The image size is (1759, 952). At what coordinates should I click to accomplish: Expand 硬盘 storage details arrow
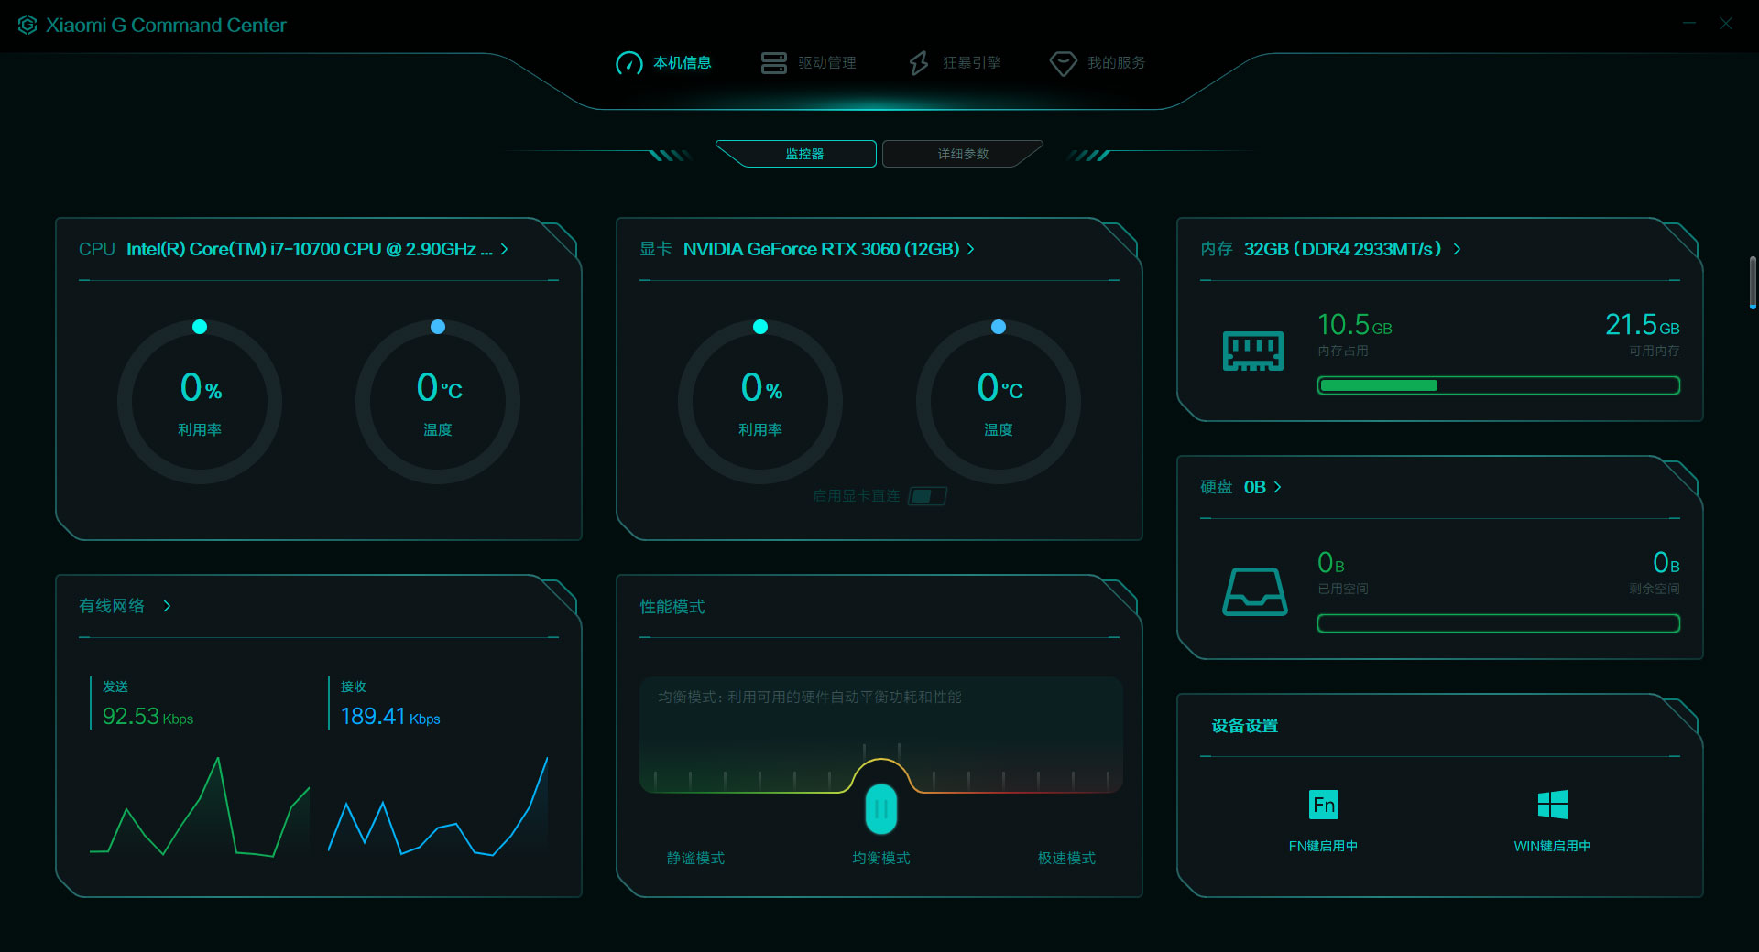[x=1276, y=487]
